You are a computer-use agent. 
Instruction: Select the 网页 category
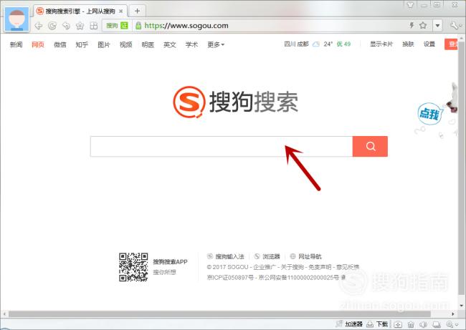(x=38, y=45)
